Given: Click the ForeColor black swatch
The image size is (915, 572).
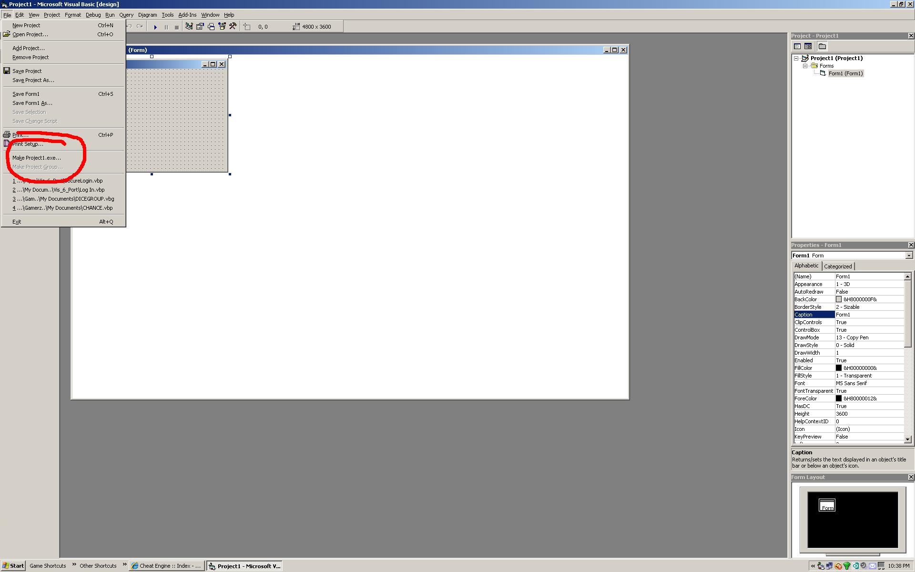Looking at the screenshot, I should click(x=839, y=398).
